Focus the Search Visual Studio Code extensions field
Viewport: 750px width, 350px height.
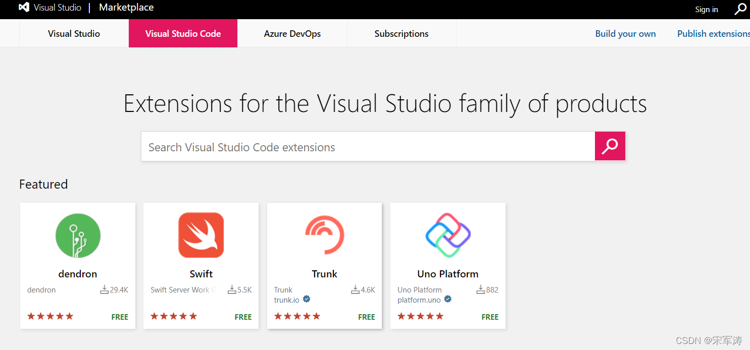(368, 146)
